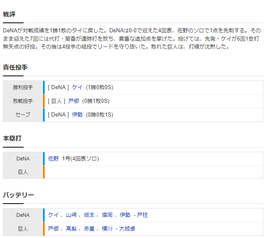
Task: Open 高梨 player link
Action: [71, 229]
